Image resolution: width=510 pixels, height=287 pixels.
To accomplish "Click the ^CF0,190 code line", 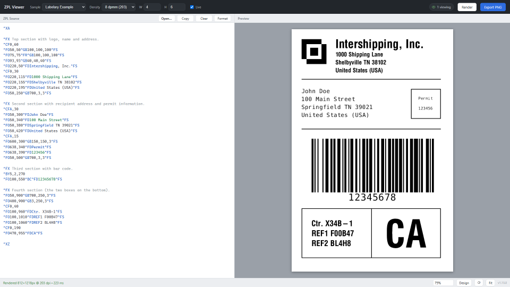I will click(x=12, y=228).
